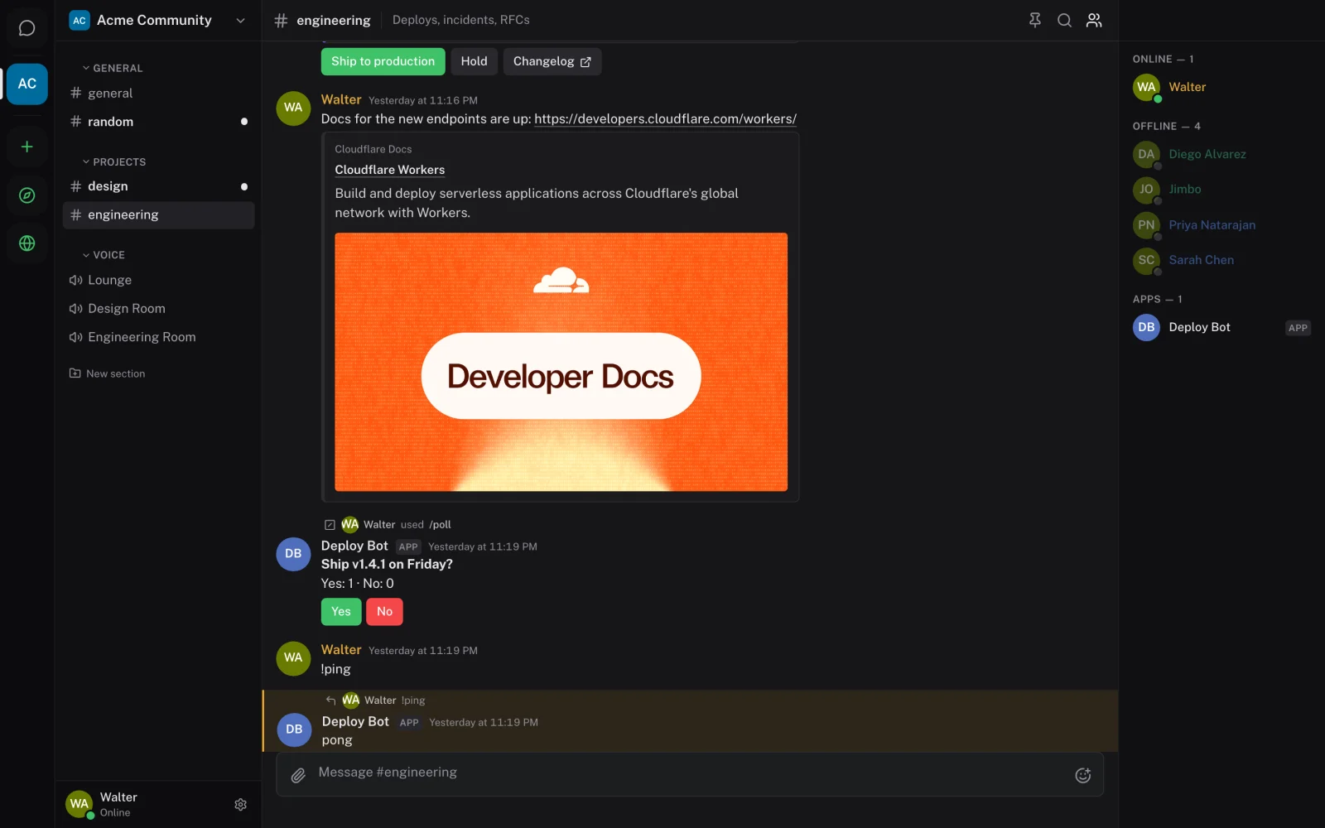1325x828 pixels.
Task: Open pinned messages pin icon
Action: [x=1034, y=20]
